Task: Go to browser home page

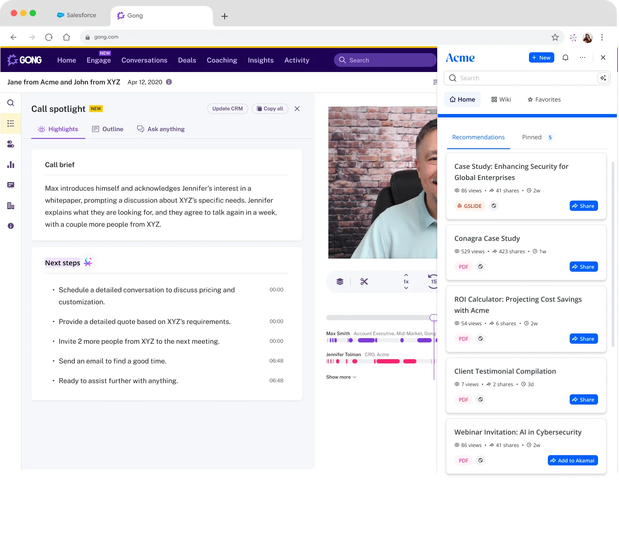Action: (x=66, y=37)
